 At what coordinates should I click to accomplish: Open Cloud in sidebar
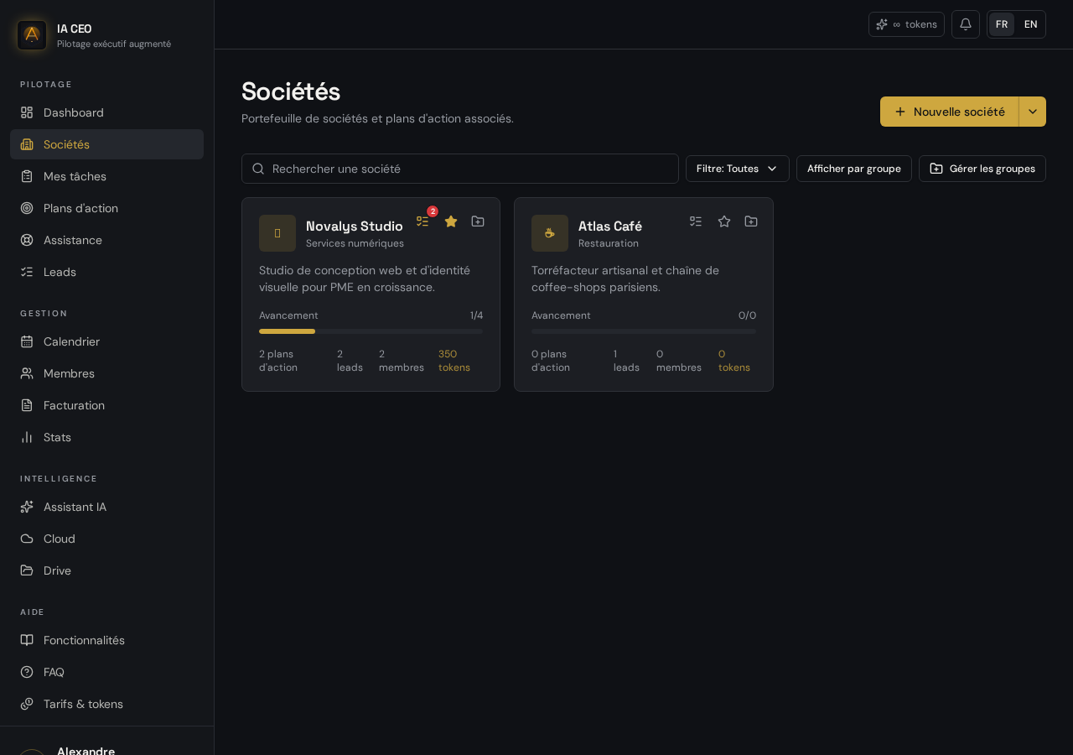(x=106, y=539)
